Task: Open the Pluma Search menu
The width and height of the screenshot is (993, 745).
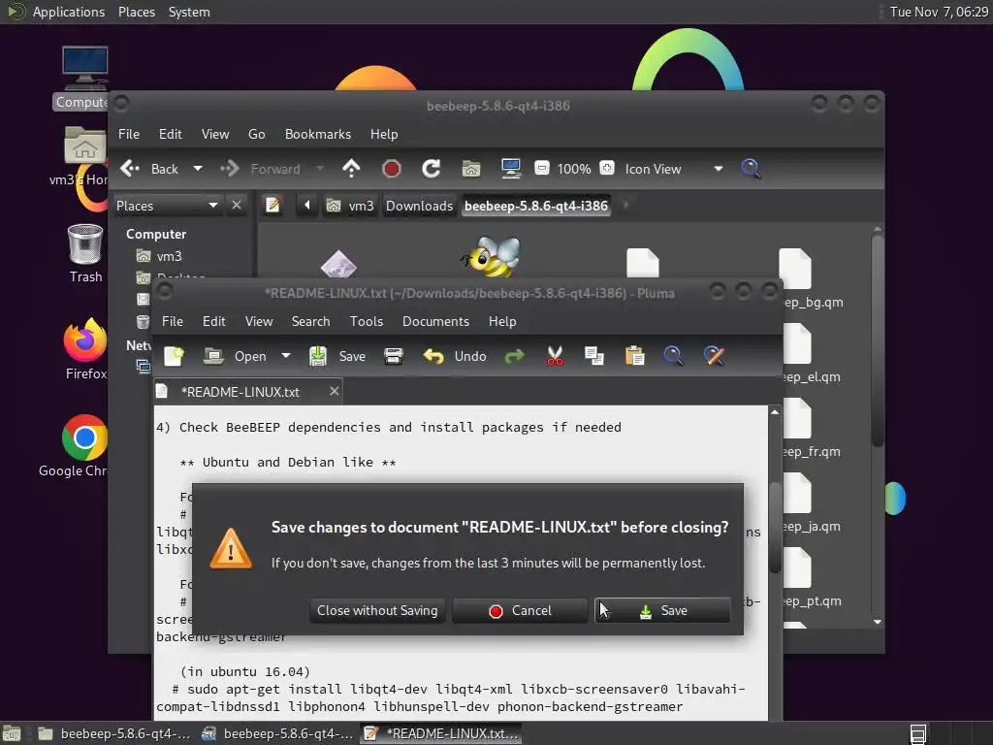Action: [x=310, y=321]
